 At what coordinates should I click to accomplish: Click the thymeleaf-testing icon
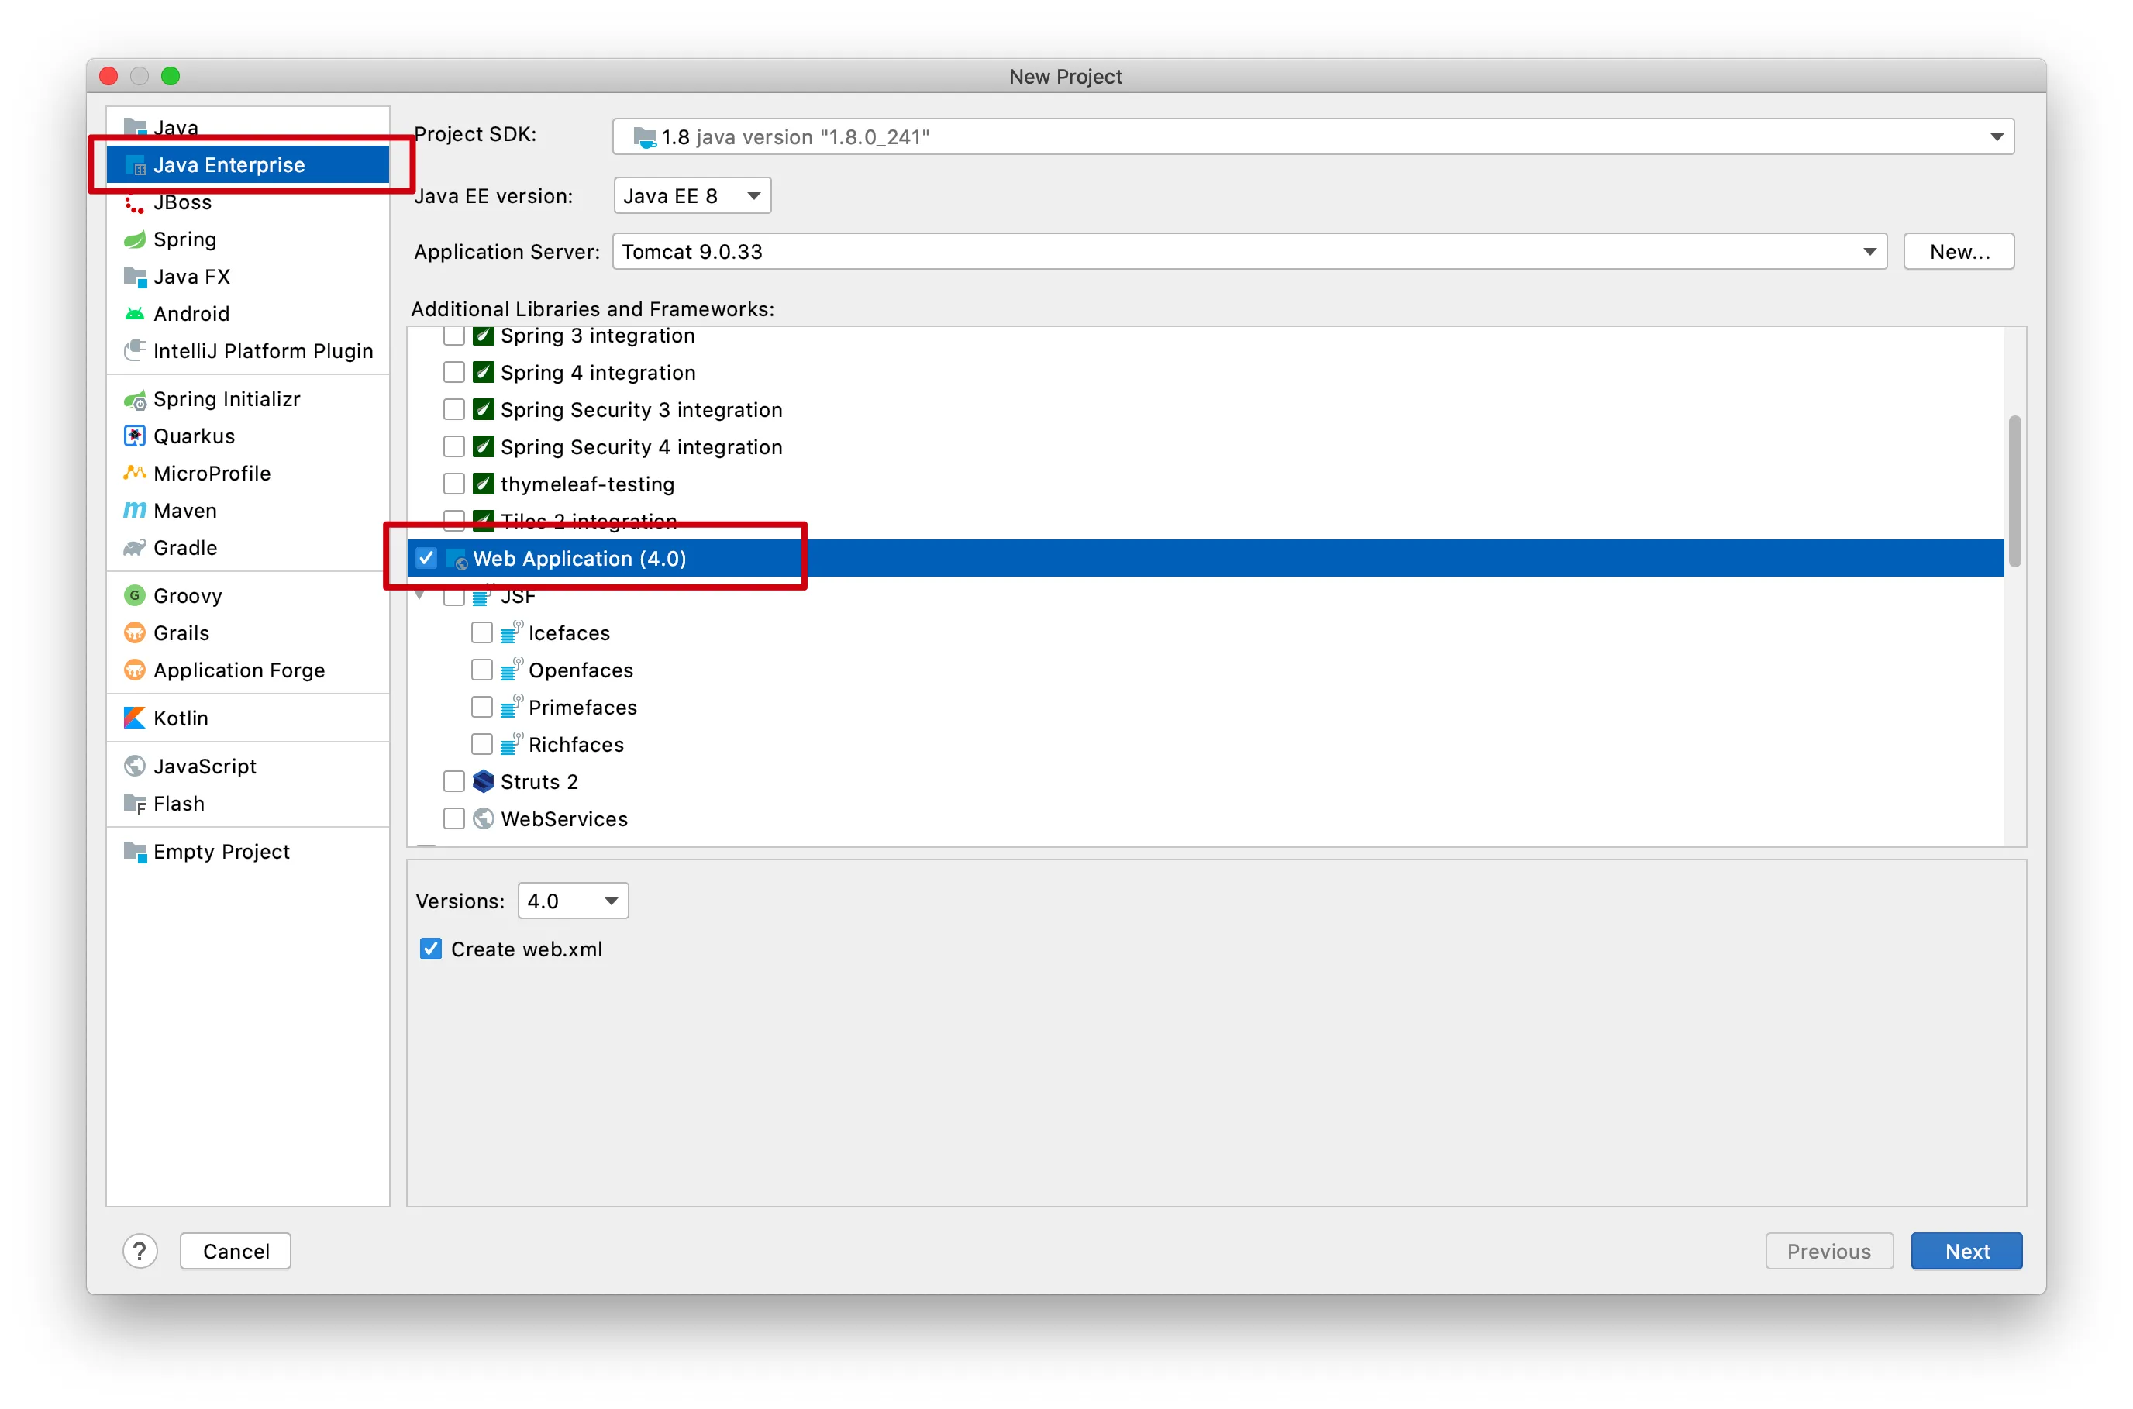click(x=484, y=484)
